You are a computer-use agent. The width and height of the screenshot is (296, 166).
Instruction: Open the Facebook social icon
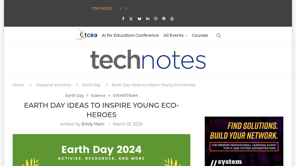(123, 18)
